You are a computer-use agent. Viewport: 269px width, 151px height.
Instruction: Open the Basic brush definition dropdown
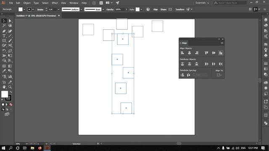(x=103, y=9)
